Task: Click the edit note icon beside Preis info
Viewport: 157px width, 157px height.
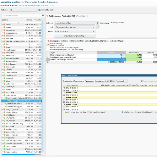Action: pos(48,45)
